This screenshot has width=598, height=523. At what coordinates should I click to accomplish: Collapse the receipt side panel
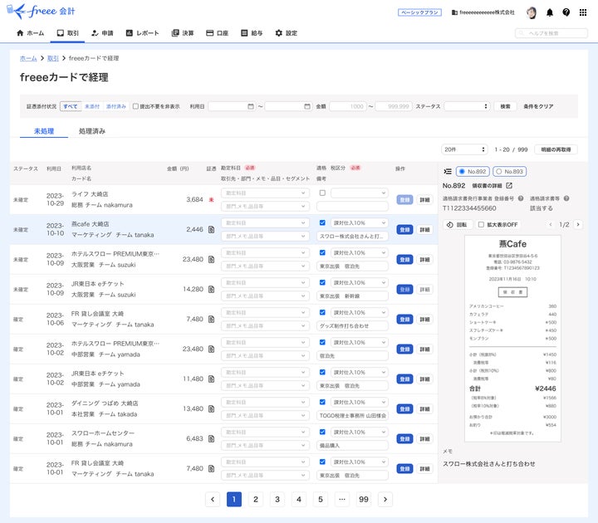coord(448,171)
